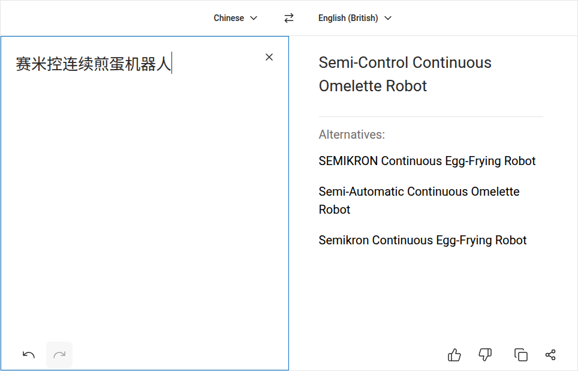This screenshot has height=371, width=578.
Task: Click the 'Alternatives:' heading
Action: [352, 134]
